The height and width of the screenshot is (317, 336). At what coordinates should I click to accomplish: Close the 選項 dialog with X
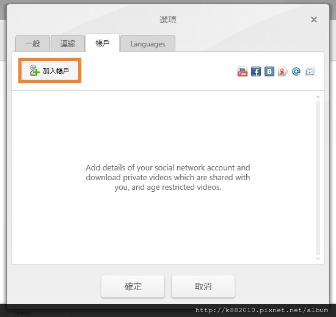(x=314, y=20)
